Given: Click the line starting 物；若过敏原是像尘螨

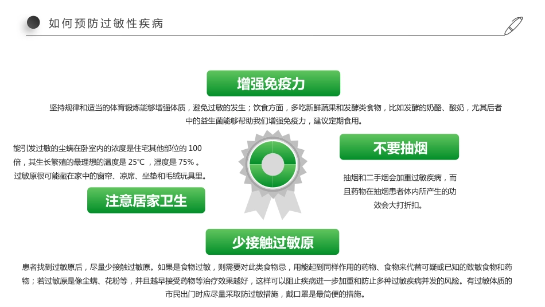Looking at the screenshot, I should [x=267, y=281].
